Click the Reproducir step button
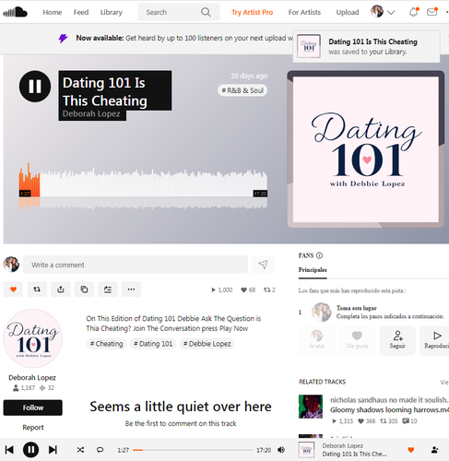This screenshot has width=449, height=461. [x=434, y=340]
